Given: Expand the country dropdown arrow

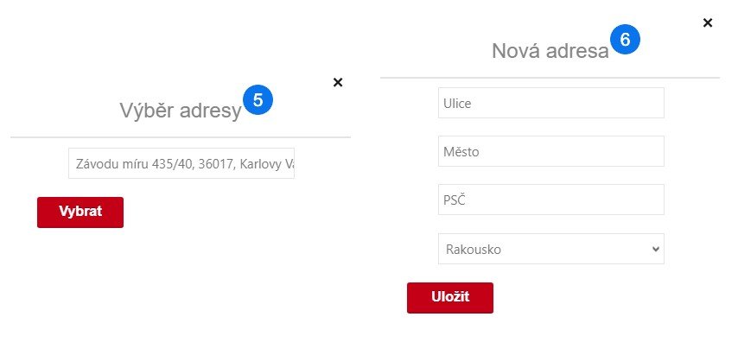Looking at the screenshot, I should pyautogui.click(x=655, y=249).
